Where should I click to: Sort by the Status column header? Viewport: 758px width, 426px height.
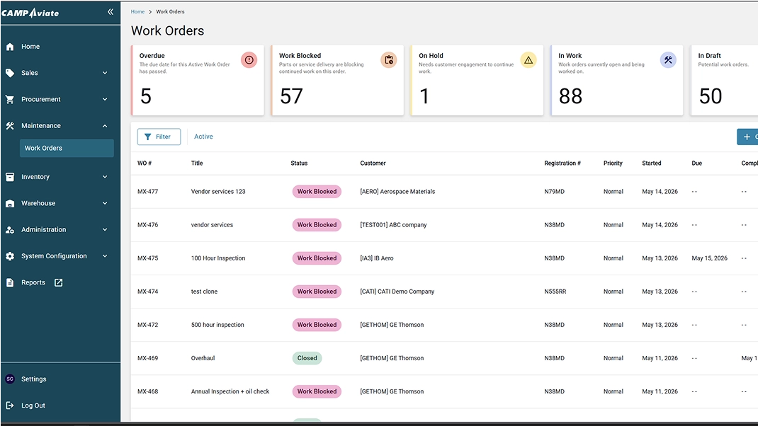[x=299, y=163]
